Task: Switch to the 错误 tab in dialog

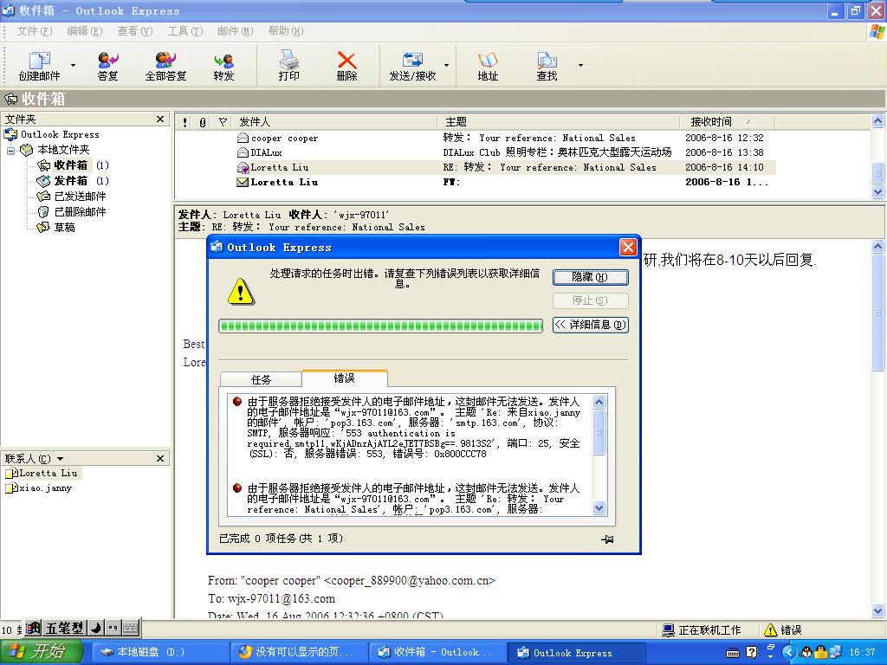Action: (344, 378)
